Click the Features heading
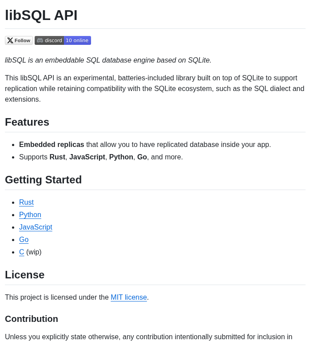 coord(27,122)
